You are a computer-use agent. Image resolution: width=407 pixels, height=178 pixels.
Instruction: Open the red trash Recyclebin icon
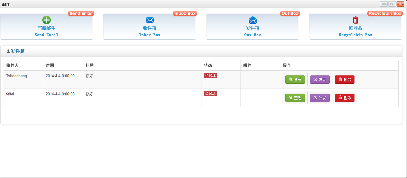pos(355,20)
